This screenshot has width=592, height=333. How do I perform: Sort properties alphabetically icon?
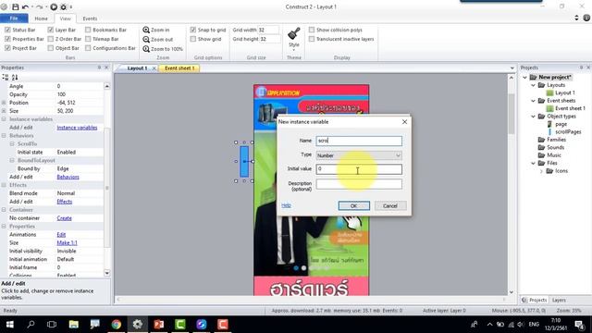pyautogui.click(x=15, y=77)
